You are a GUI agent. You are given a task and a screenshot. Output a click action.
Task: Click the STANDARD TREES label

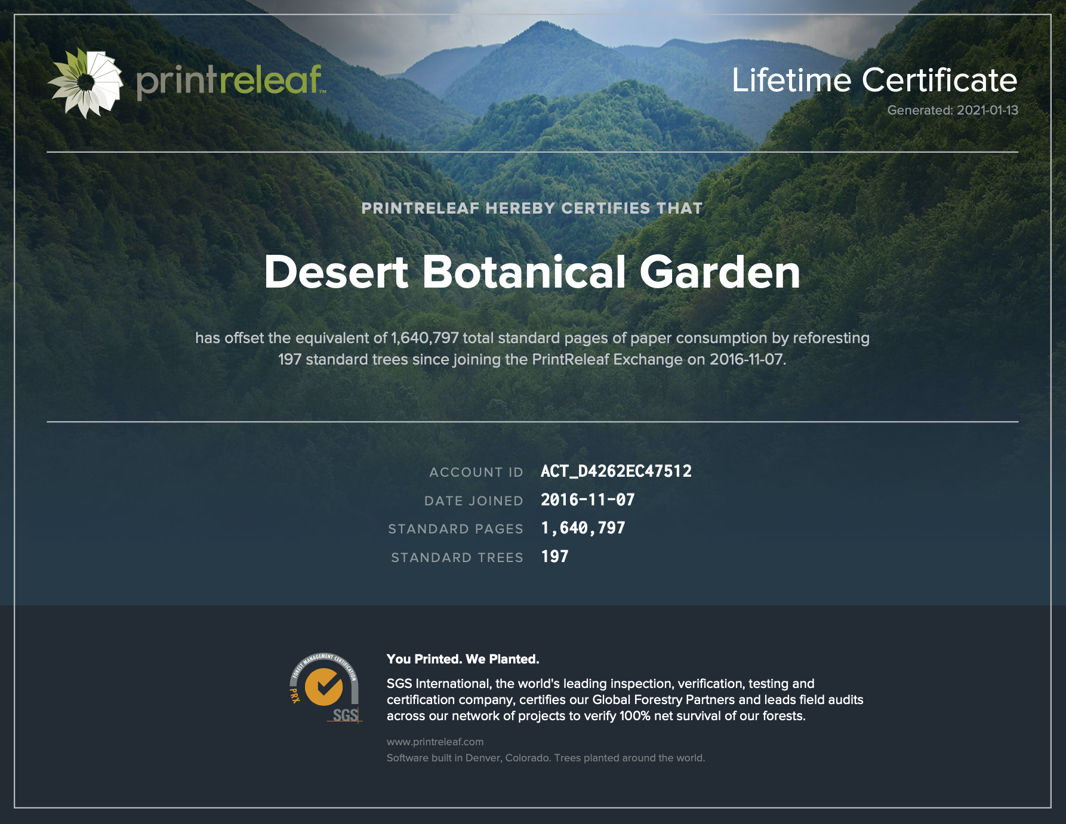click(457, 558)
